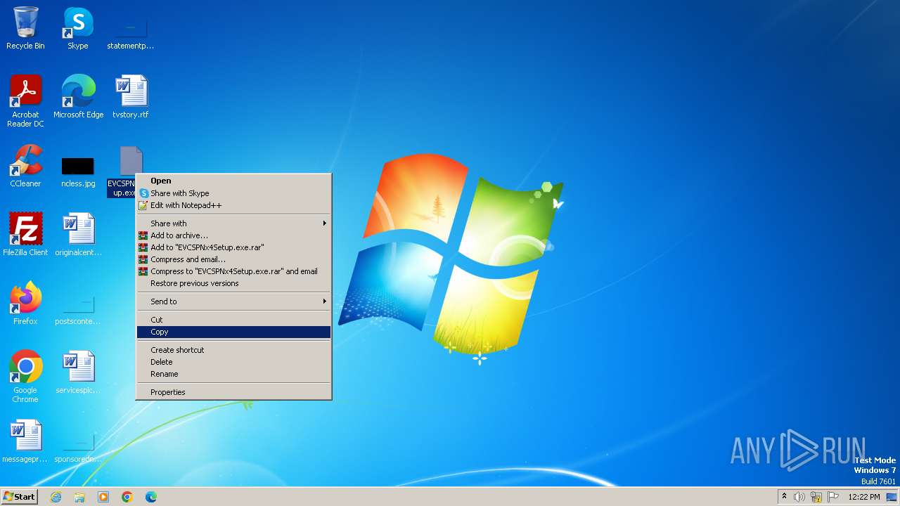Launch Chrome from the taskbar
Image resolution: width=900 pixels, height=506 pixels.
(127, 497)
